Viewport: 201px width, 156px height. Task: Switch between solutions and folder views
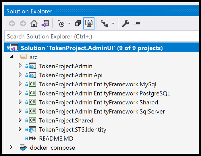[45, 24]
